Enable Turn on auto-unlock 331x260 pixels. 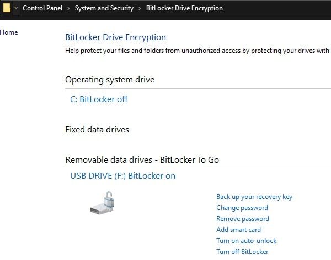[x=246, y=241]
